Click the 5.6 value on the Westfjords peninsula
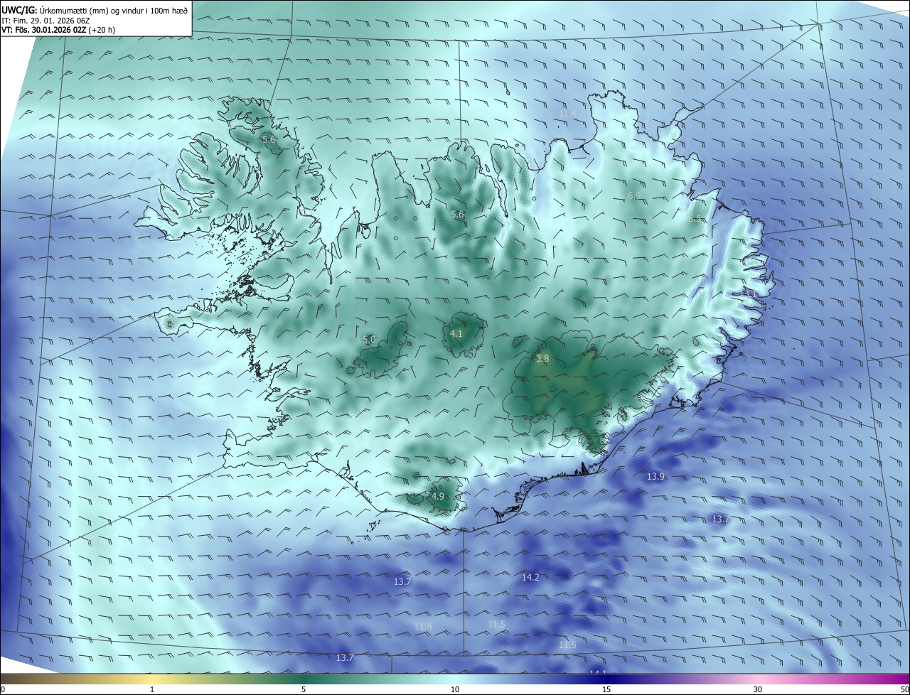 [x=269, y=140]
